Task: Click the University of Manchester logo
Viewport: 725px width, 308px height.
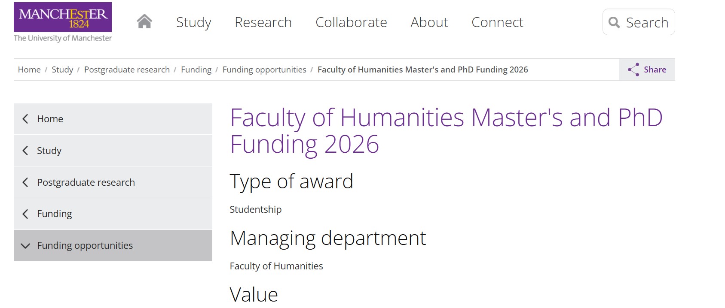Action: [x=63, y=21]
